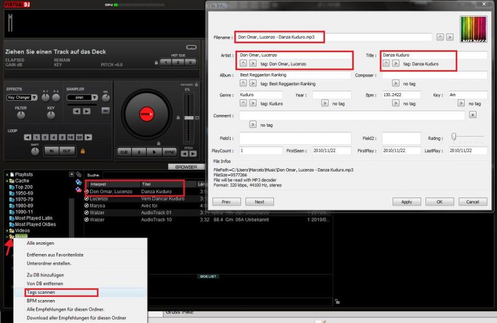Choose 'BPM scannen' menu entry
The image size is (497, 323).
point(41,300)
